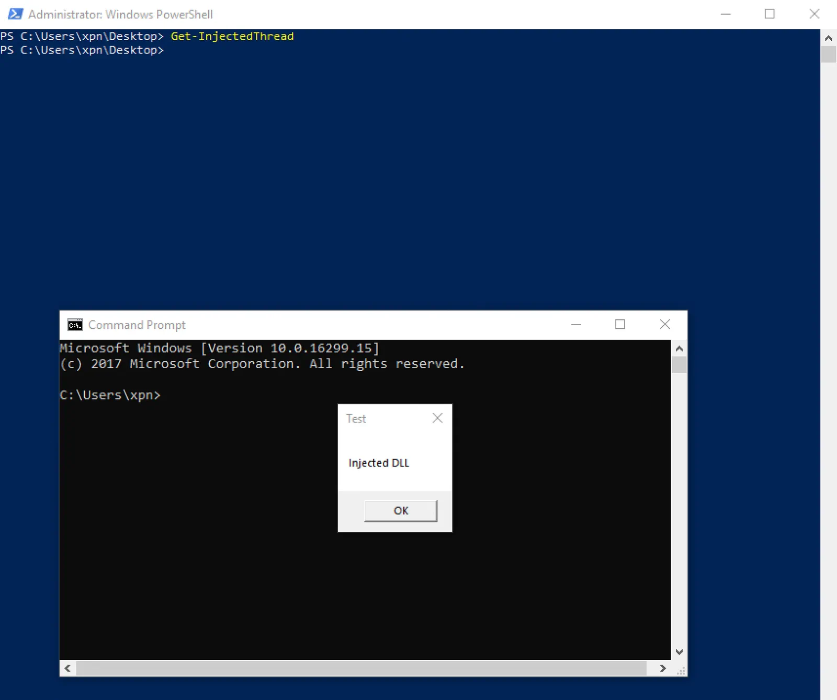The height and width of the screenshot is (700, 837).
Task: Click the Command Prompt vertical scrollbar thumb
Action: coord(679,365)
